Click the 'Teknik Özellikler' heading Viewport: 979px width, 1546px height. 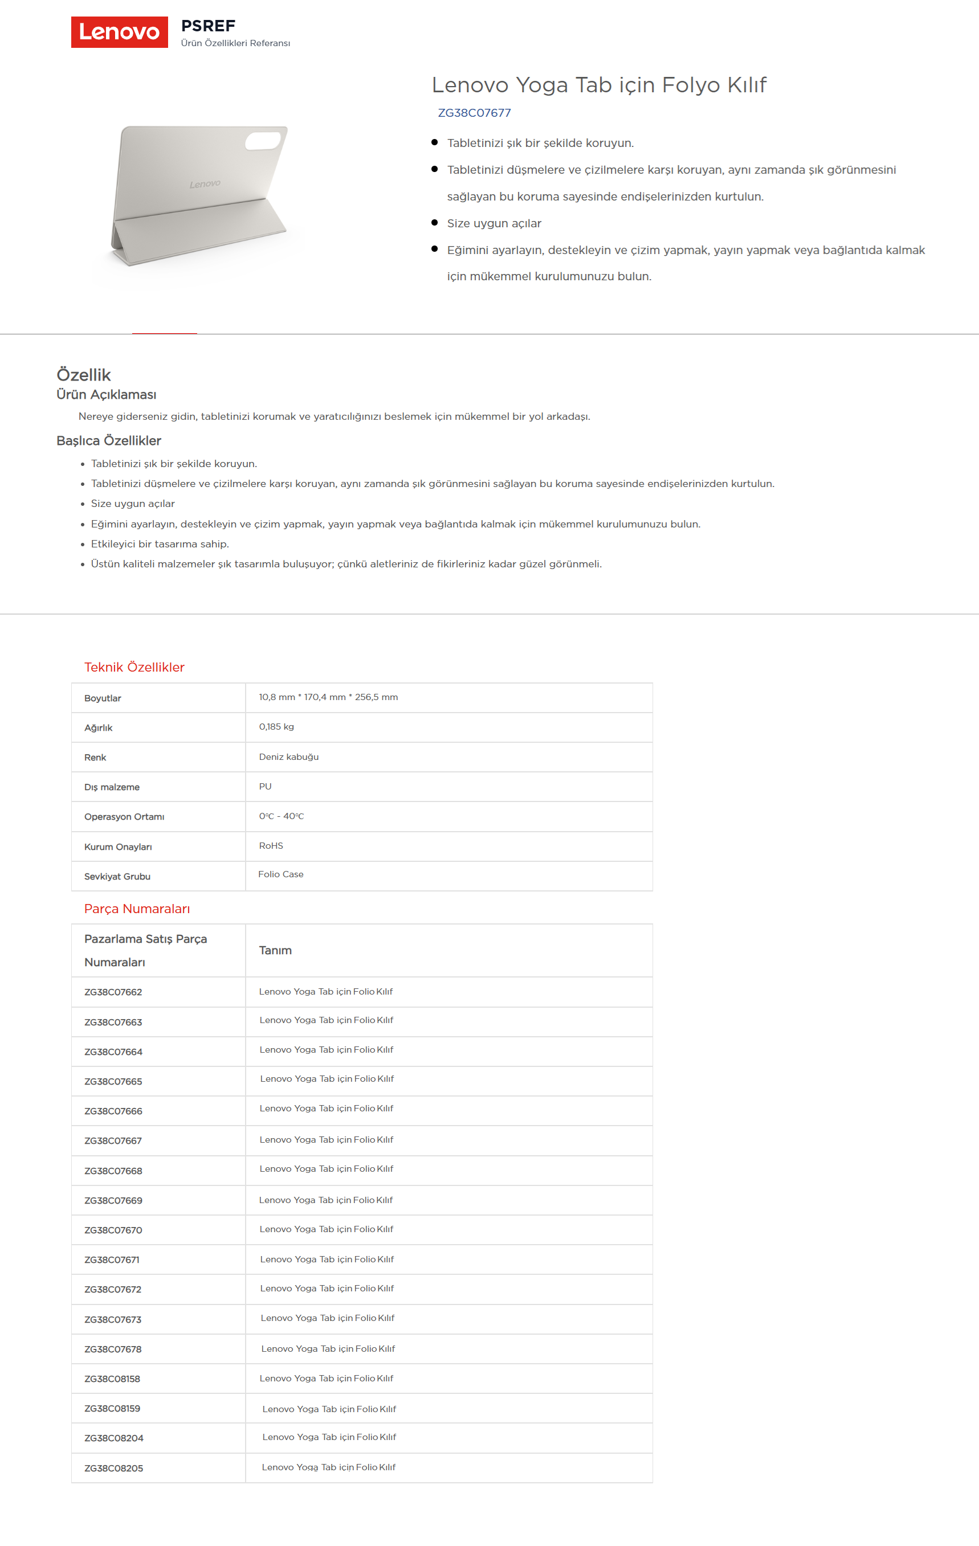[134, 667]
